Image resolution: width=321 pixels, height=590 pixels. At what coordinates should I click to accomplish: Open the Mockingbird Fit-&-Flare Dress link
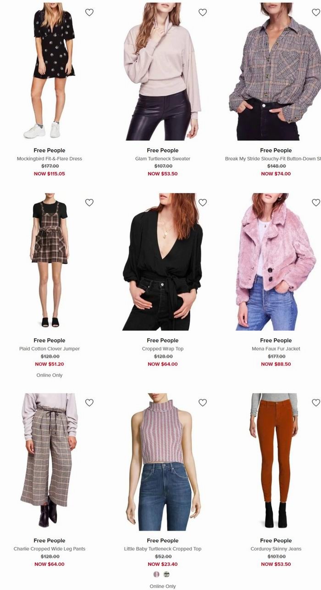click(50, 159)
